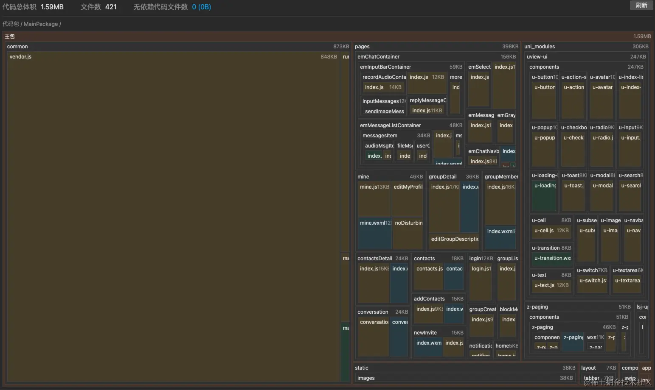
Task: Select the sendImageMess block
Action: pyautogui.click(x=384, y=111)
